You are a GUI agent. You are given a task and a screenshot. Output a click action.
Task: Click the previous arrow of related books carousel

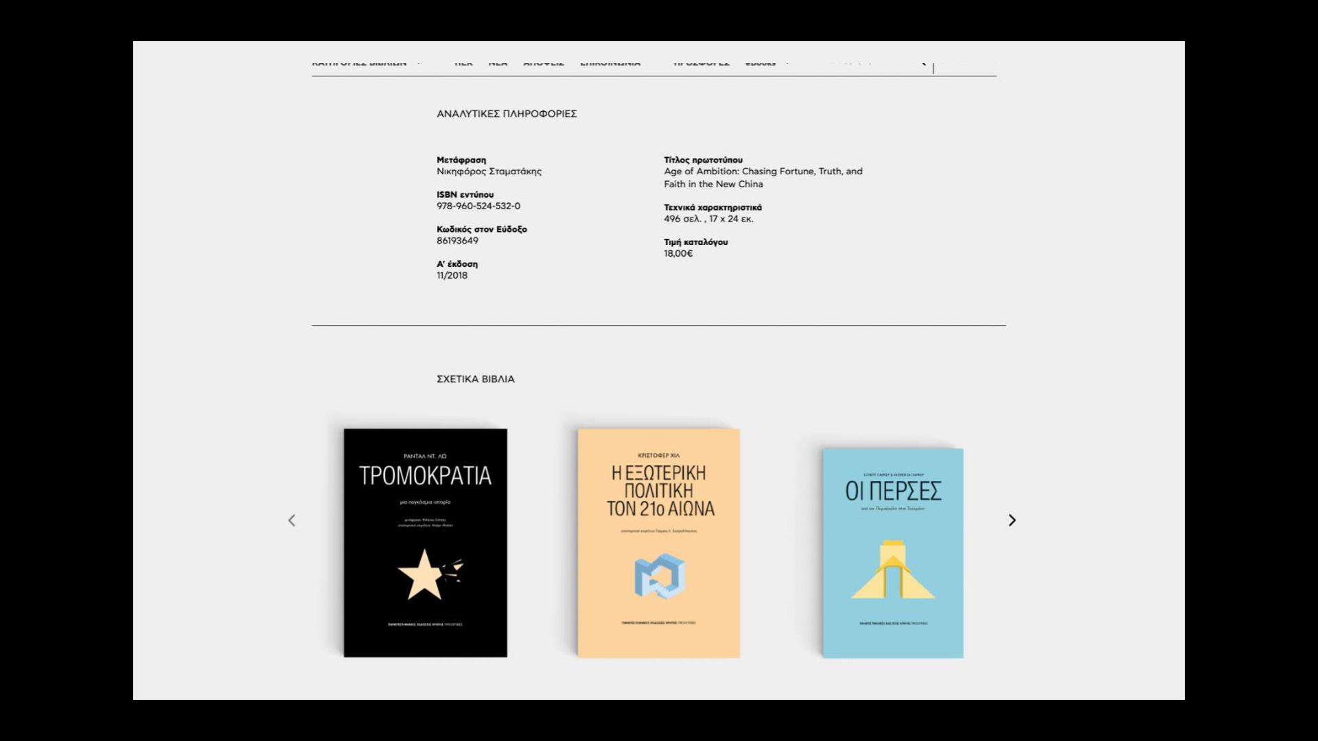click(292, 520)
